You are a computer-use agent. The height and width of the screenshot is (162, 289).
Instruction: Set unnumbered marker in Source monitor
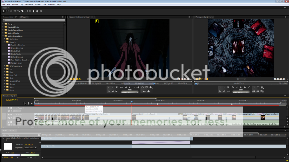(x=117, y=87)
